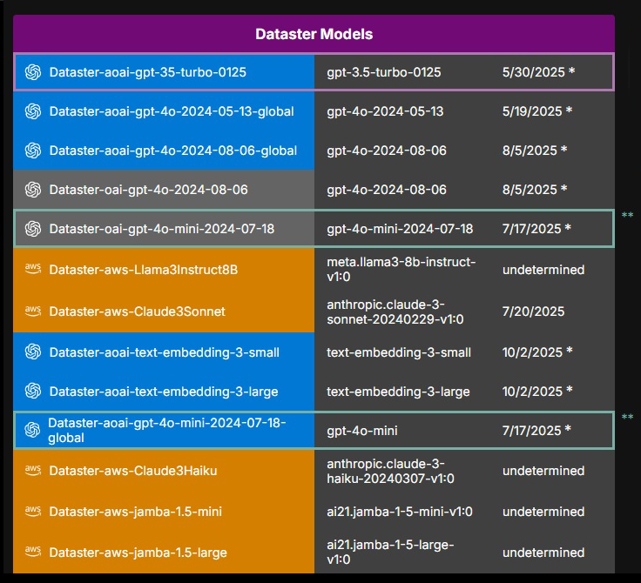Select Dataster-aoai-gpt-4o-2024-05-13-global model name
Viewport: 641px width, 583px height.
pyautogui.click(x=172, y=111)
